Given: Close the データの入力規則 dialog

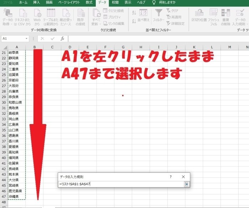Looking at the screenshot, I should (x=183, y=177).
